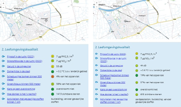The width and height of the screenshot is (181, 107).
Task: Click arrow bullet before left 'Fijnstof in de lucht'
Action: tap(3, 56)
